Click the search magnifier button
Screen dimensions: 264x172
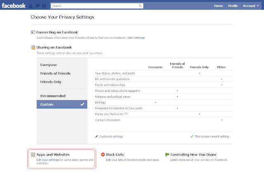(140, 6)
